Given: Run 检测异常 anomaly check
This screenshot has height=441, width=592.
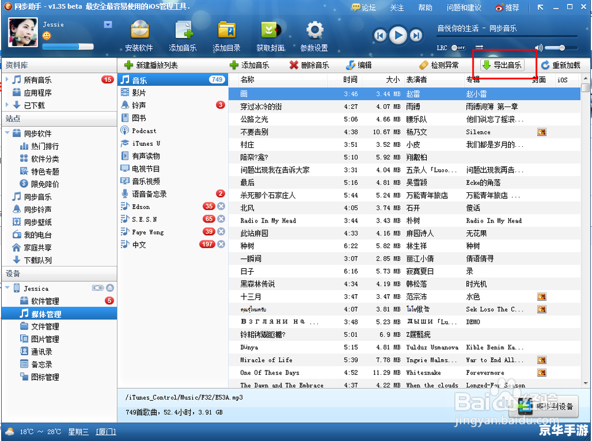Looking at the screenshot, I should [439, 65].
